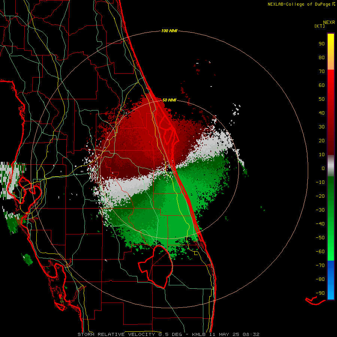Screen dimensions: 337x337
Task: Click the -50 value on velocity scale
Action: (320, 238)
